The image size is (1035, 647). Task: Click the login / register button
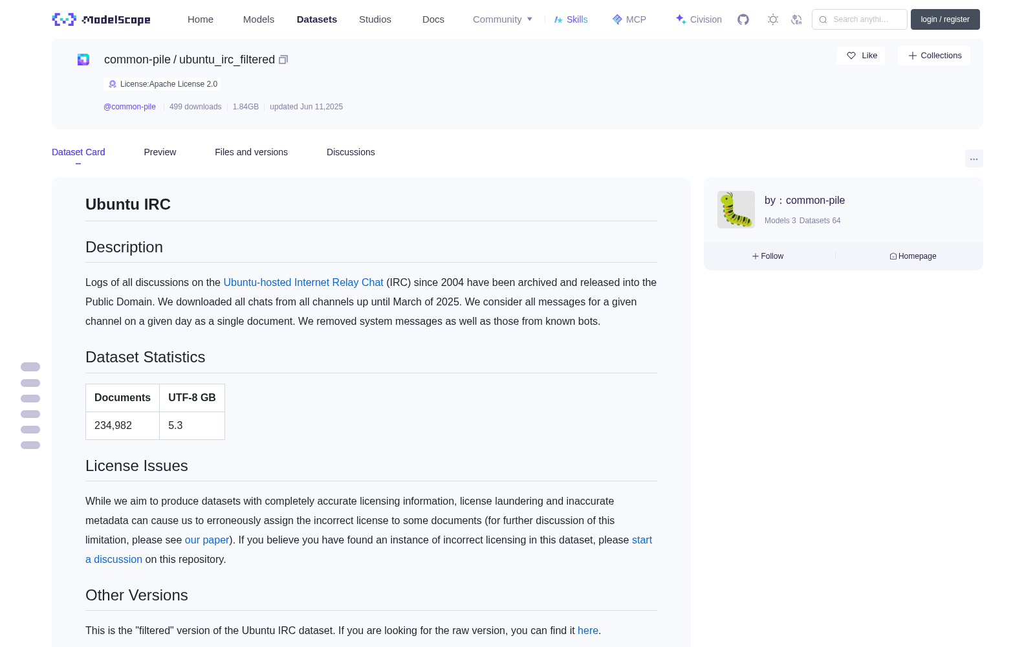click(x=945, y=19)
